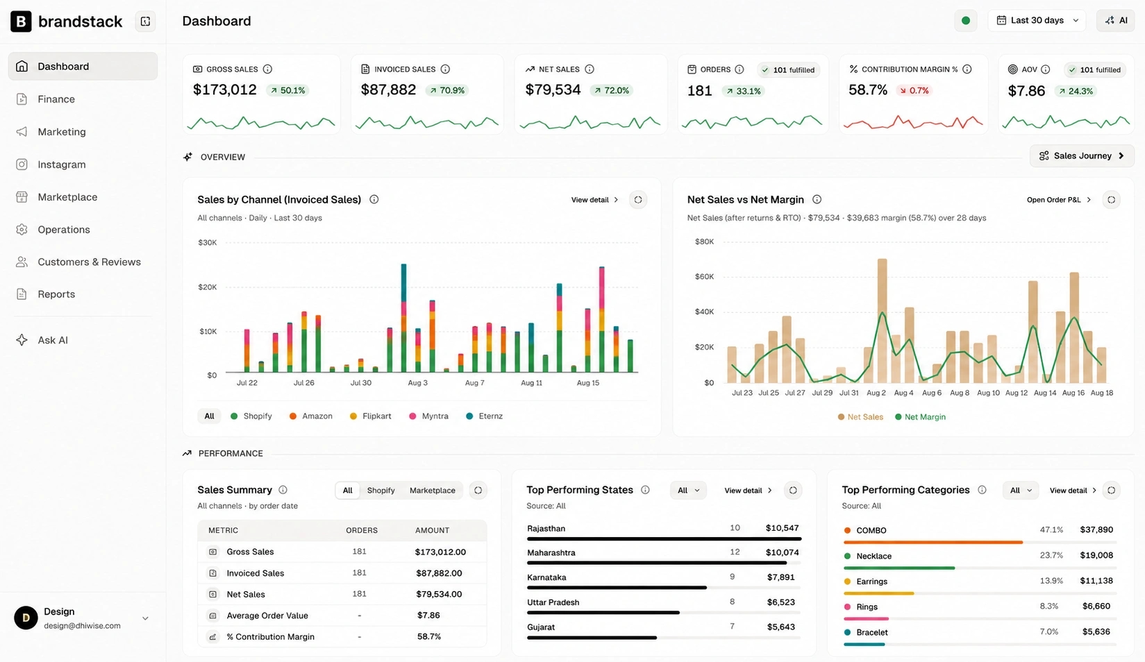Click View detail on Sales by Channel

[594, 200]
